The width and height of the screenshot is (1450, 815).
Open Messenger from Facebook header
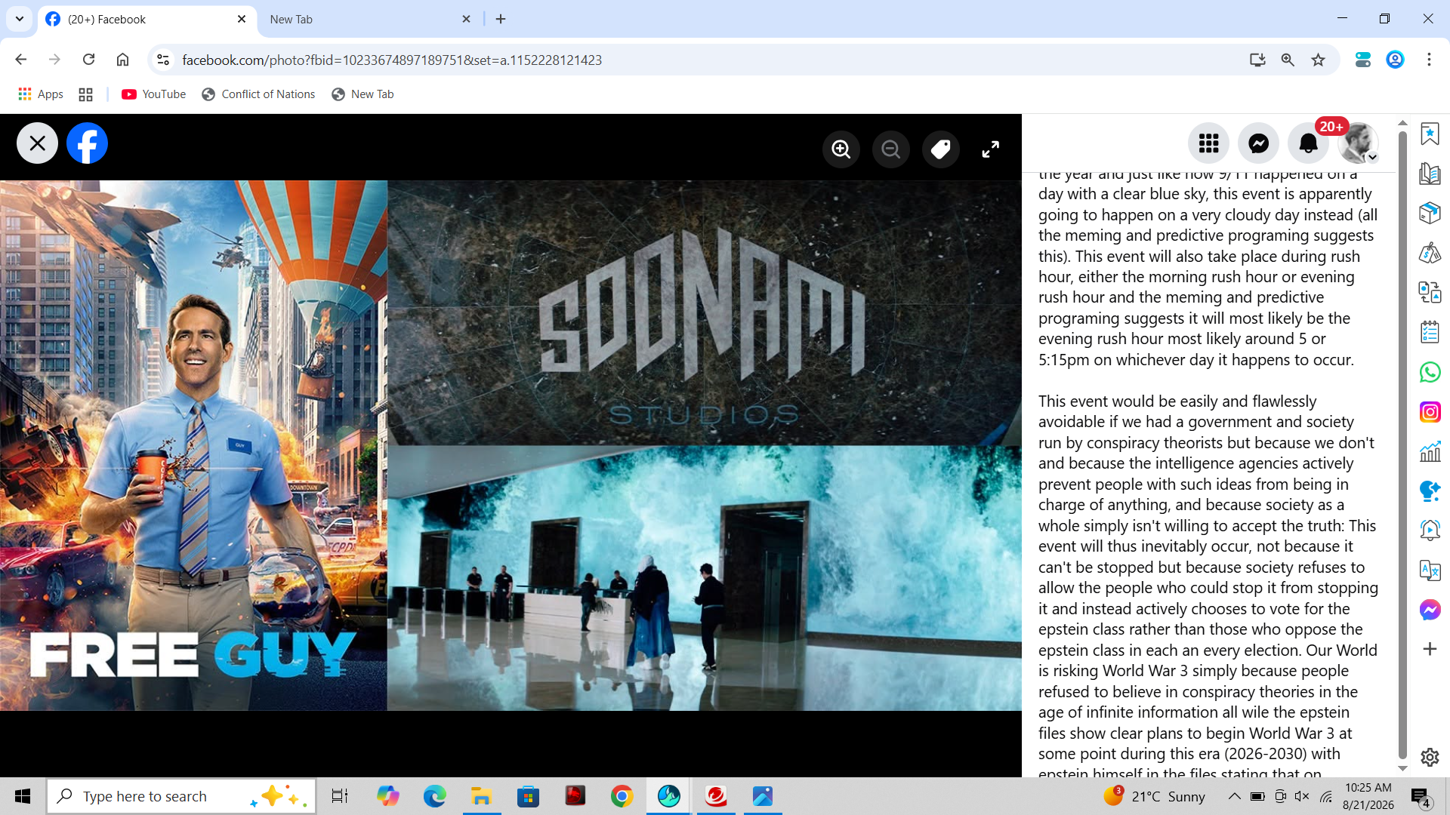click(x=1258, y=143)
